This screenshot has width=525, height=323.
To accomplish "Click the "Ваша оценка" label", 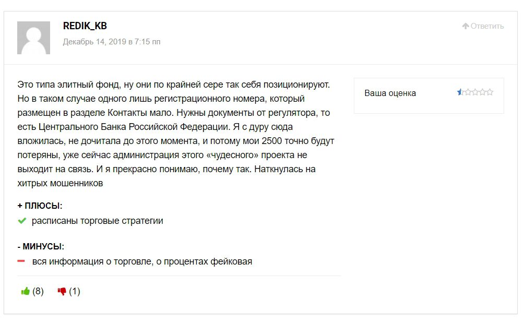I will [x=390, y=93].
